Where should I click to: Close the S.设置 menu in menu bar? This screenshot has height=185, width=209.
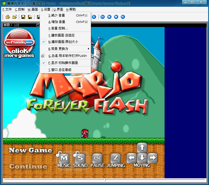point(46,9)
